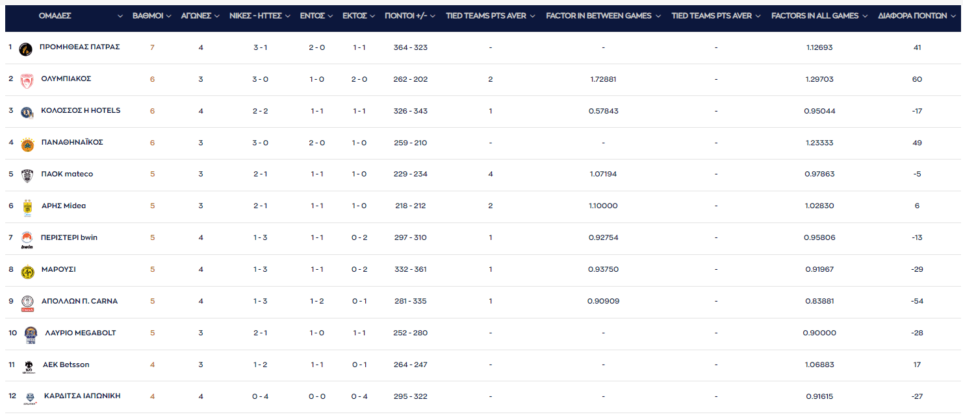The width and height of the screenshot is (963, 419).
Task: Click the Peristeri bwin team logo
Action: [x=27, y=239]
